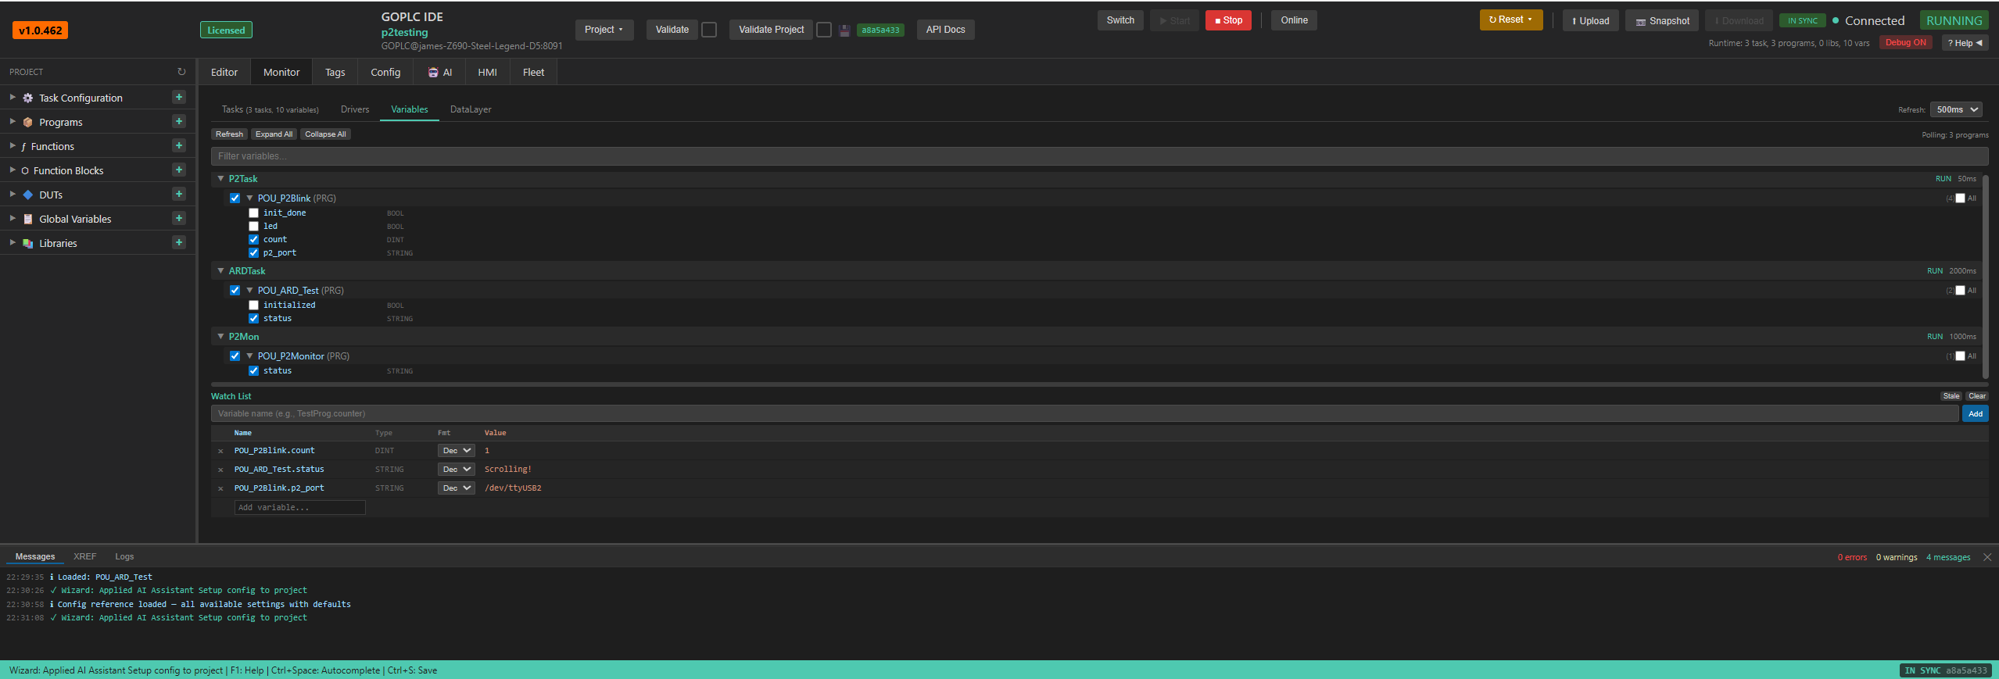The image size is (1999, 679).
Task: Open the Config tab
Action: (x=385, y=72)
